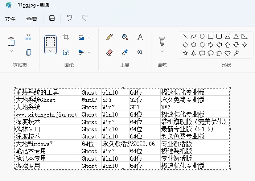Select the heart shape

click(227, 53)
